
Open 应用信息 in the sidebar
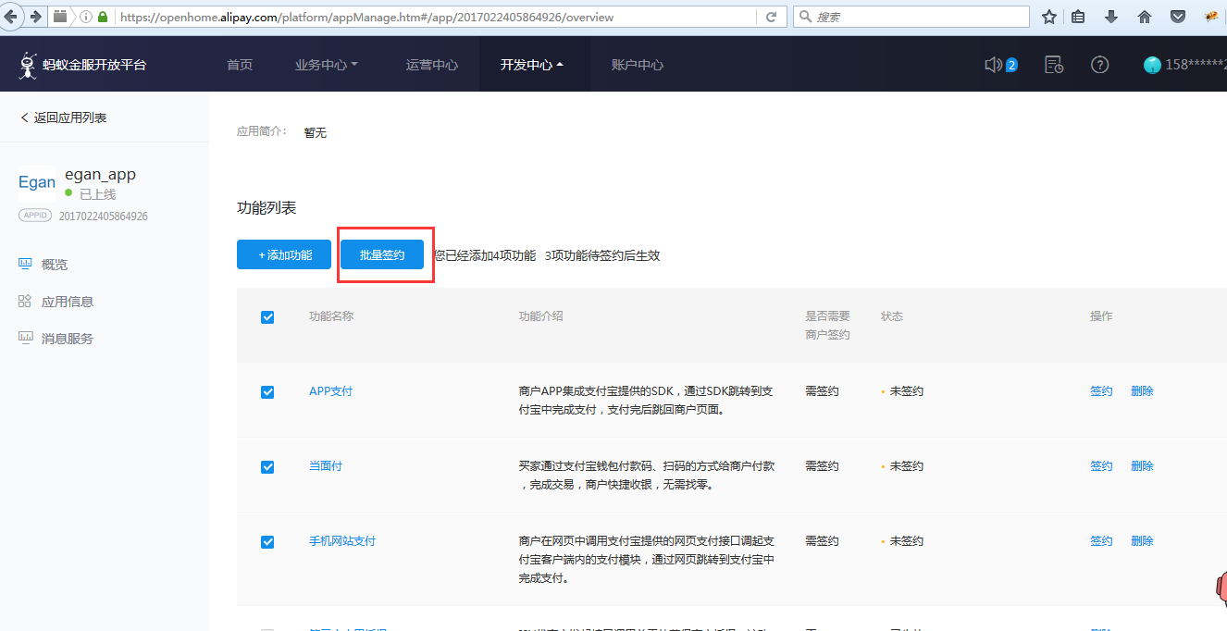(68, 302)
